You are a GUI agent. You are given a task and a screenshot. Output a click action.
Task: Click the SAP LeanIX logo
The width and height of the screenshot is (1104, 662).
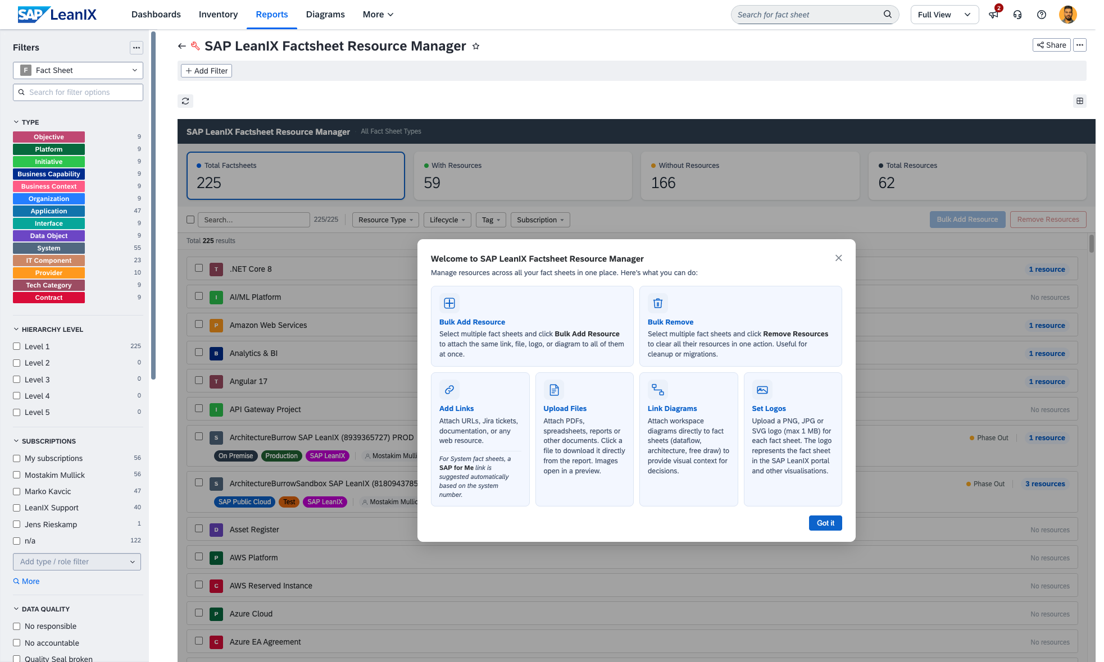pos(57,15)
